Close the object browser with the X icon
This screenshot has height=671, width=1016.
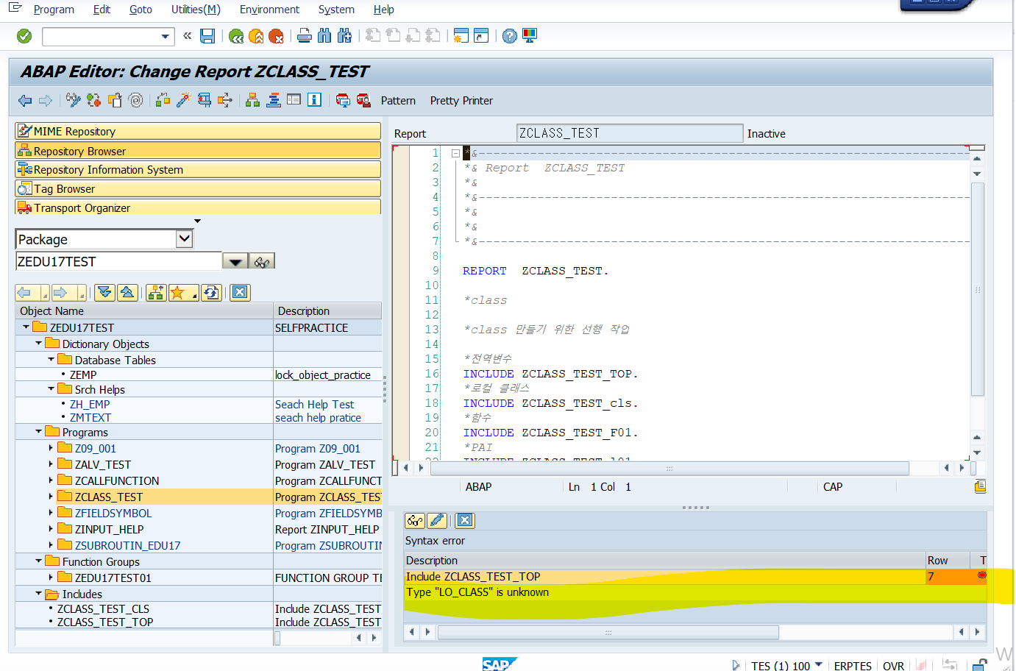point(240,293)
